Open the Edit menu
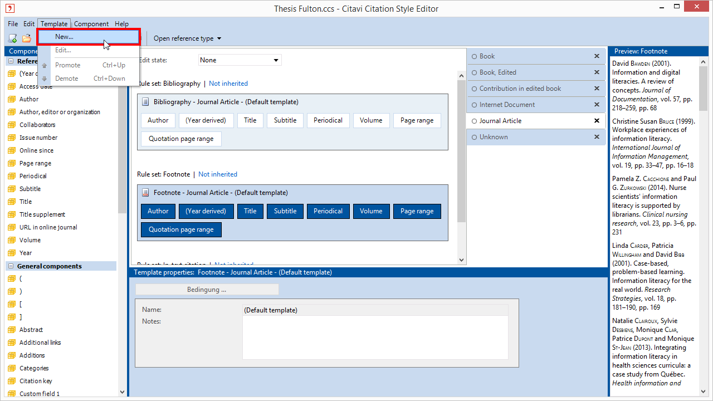The height and width of the screenshot is (401, 713). (29, 24)
